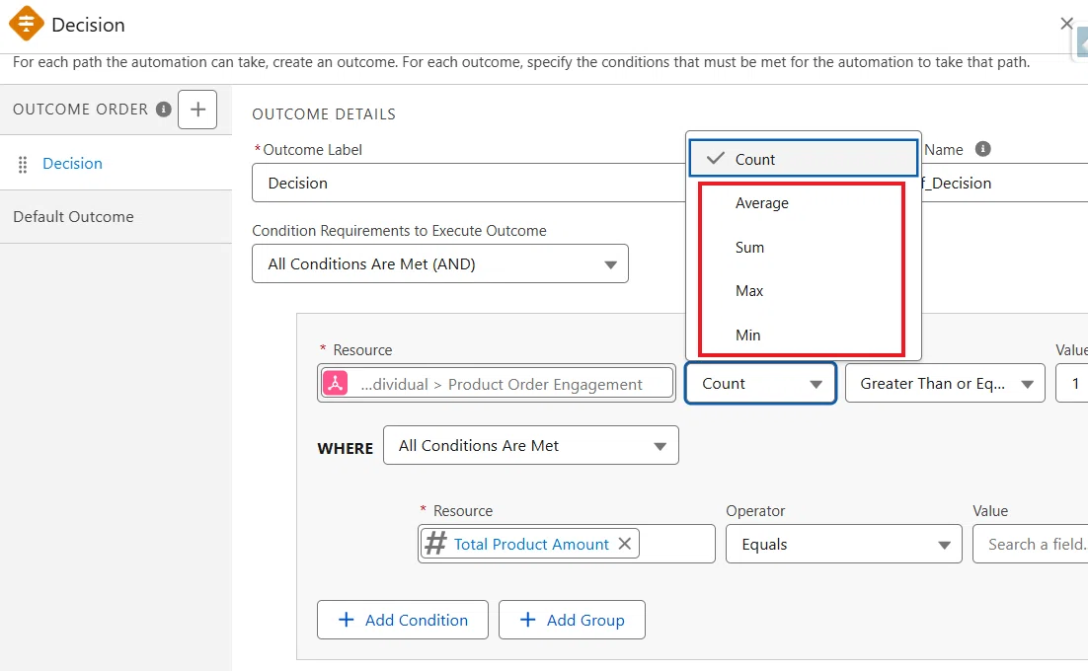Choose the checked Count option in list

click(803, 159)
